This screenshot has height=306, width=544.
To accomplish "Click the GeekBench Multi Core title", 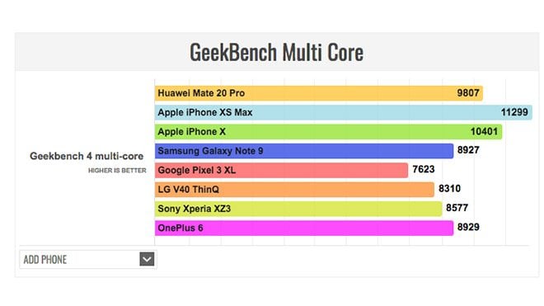I will [276, 53].
